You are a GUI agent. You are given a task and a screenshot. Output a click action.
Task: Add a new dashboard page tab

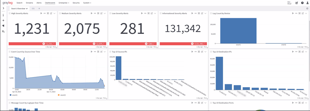point(39,8)
